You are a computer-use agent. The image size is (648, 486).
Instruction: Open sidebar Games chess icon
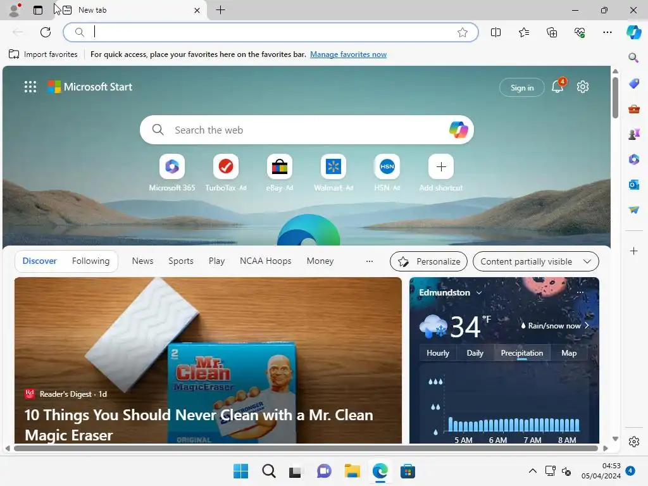tap(633, 134)
